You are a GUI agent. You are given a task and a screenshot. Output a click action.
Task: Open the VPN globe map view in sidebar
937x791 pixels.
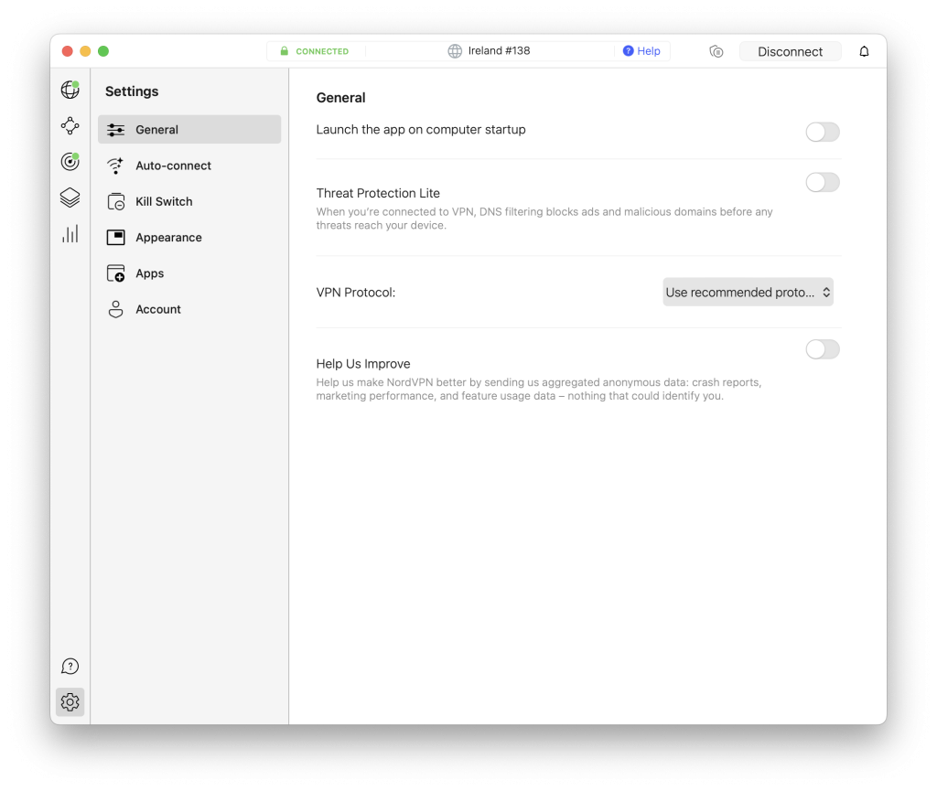(70, 90)
